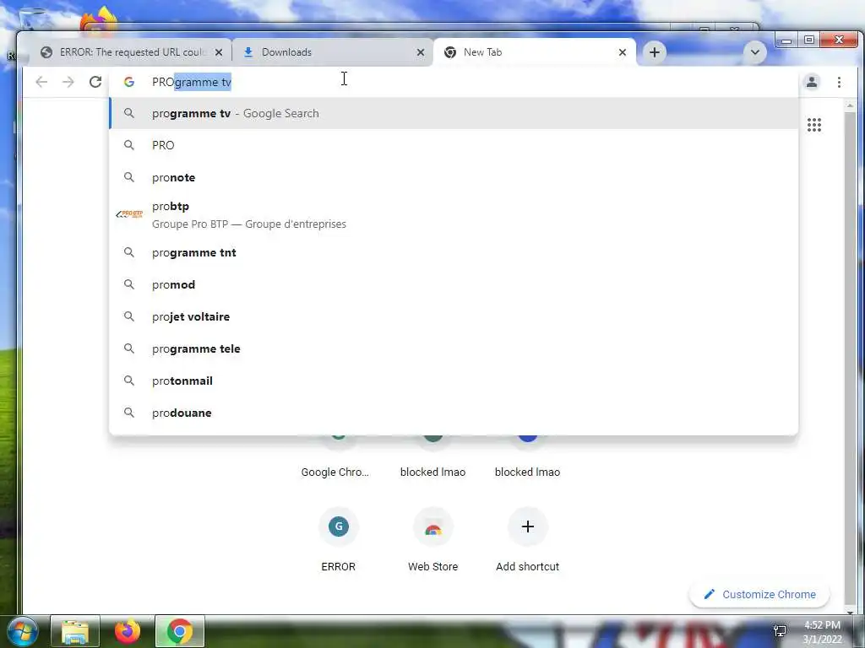Open a new tab with plus button
Viewport: 865px width, 648px height.
(655, 52)
